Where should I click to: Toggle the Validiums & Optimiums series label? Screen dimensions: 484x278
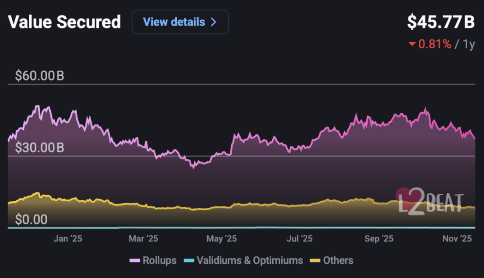coord(250,260)
